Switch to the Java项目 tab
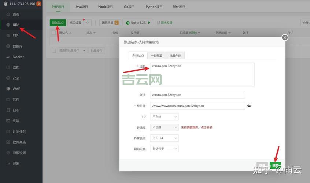 point(81,7)
